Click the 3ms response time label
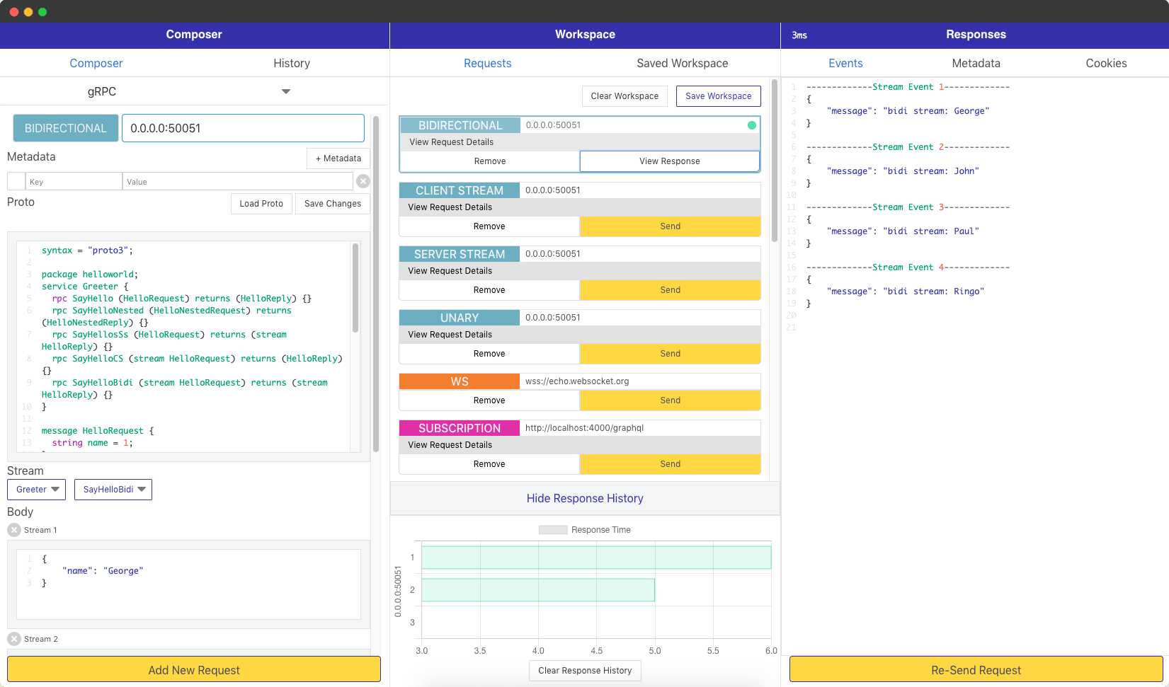Image resolution: width=1169 pixels, height=687 pixels. (x=799, y=35)
